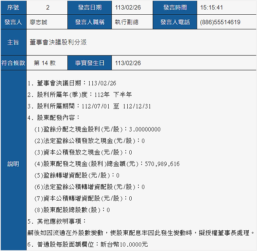Select the 發言日期 header cell
This screenshot has height=251, width=257.
coord(90,8)
